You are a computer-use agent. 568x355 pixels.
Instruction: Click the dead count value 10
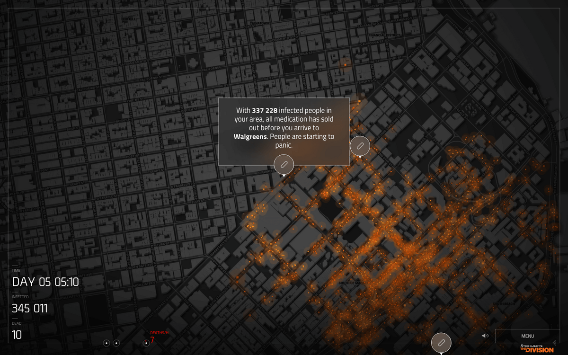(17, 335)
